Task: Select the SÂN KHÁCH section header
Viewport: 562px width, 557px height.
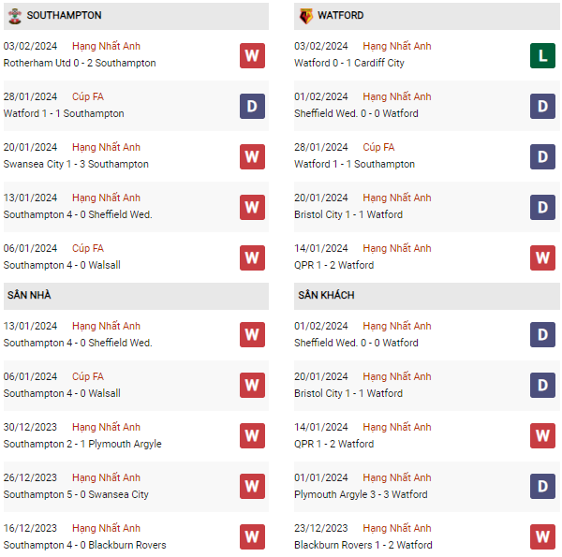Action: [x=326, y=296]
